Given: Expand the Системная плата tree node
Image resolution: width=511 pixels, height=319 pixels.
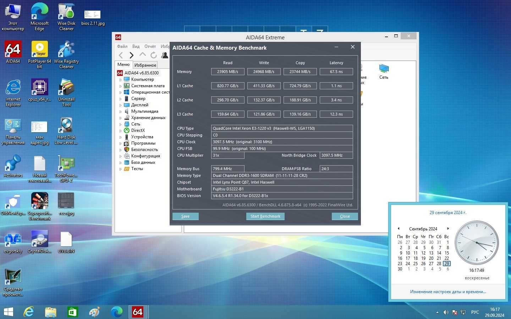Looking at the screenshot, I should 120,86.
